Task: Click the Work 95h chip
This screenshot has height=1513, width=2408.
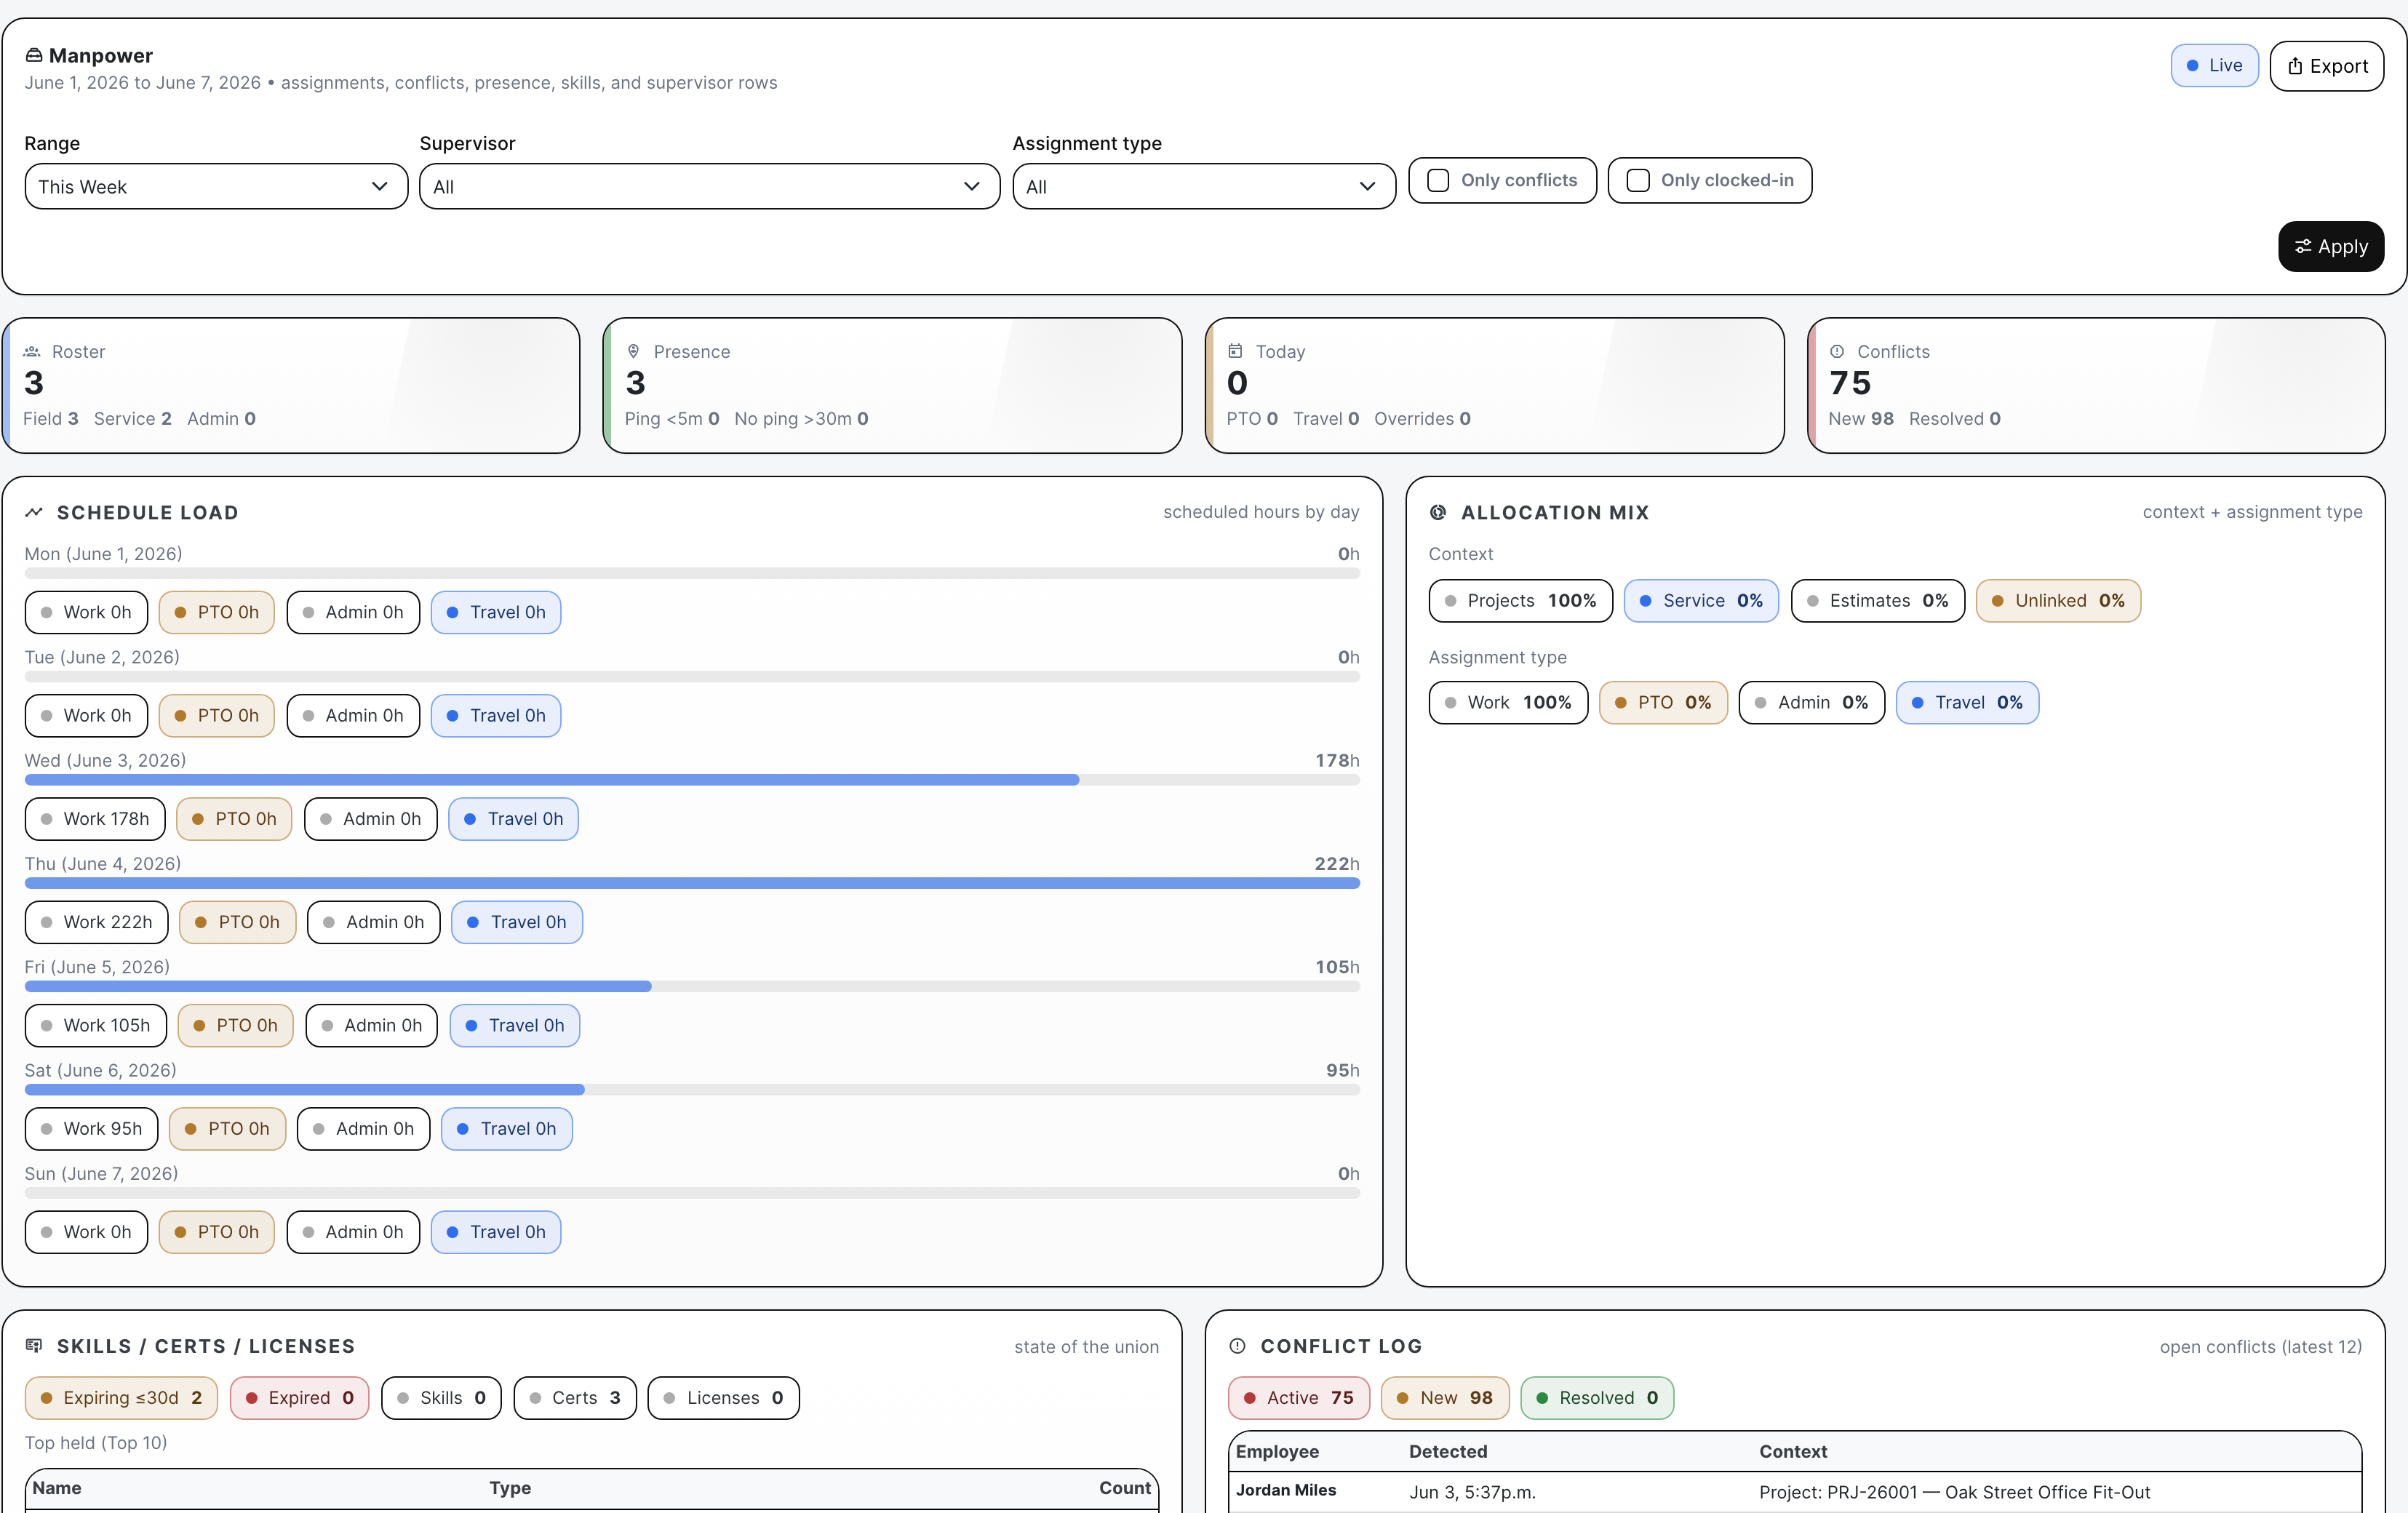Action: pyautogui.click(x=92, y=1129)
